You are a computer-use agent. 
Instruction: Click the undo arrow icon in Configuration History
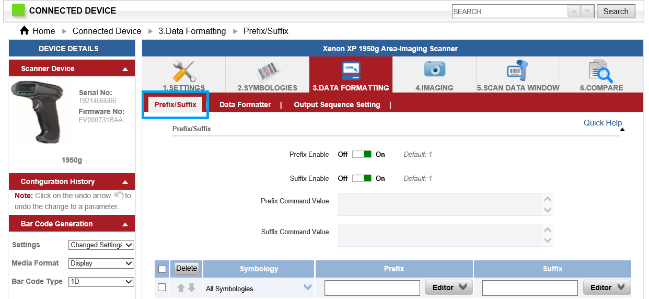[x=119, y=195]
